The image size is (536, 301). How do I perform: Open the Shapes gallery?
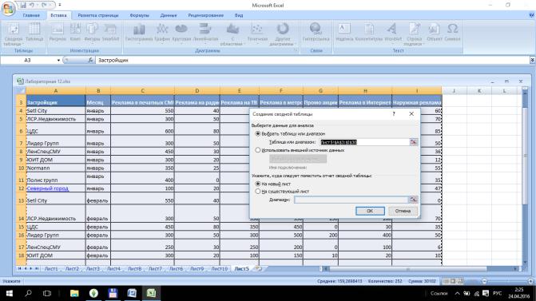[x=92, y=33]
